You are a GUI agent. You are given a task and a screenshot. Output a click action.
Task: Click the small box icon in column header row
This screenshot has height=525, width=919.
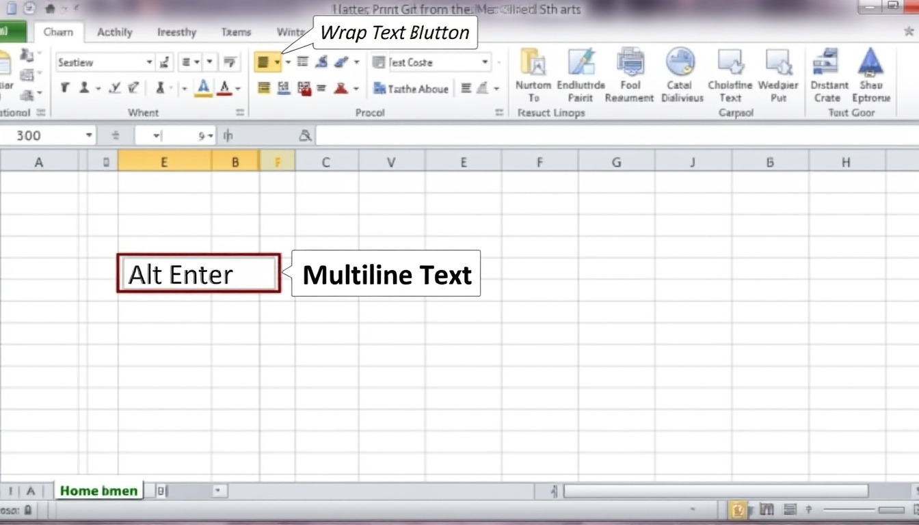click(x=105, y=163)
